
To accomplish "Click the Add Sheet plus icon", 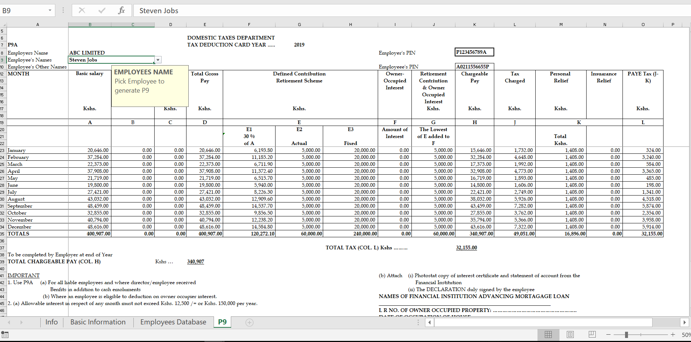I will [250, 322].
